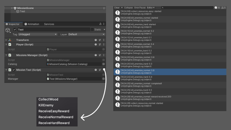Expand the Transform component foldout
Screen dimensions: 231x130
(x=6, y=40)
